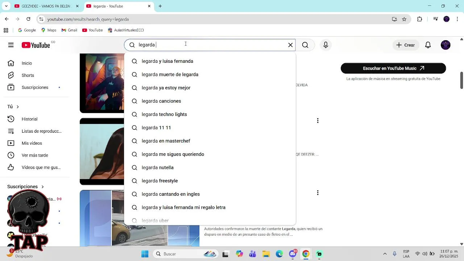
Task: Select suggestion legarda nutella
Action: pos(210,167)
